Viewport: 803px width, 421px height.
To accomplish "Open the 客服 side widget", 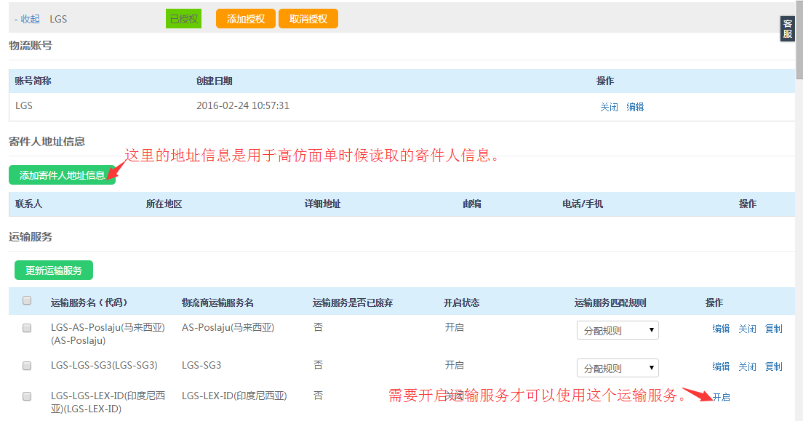I will 787,29.
